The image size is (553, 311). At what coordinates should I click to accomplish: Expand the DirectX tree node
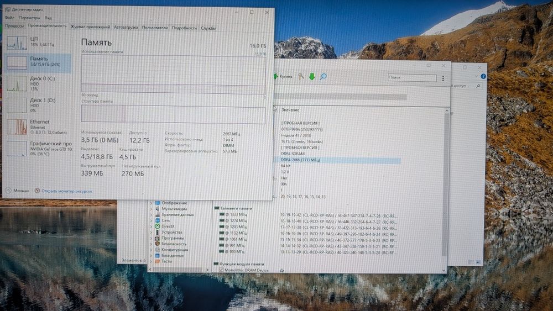[x=151, y=226]
